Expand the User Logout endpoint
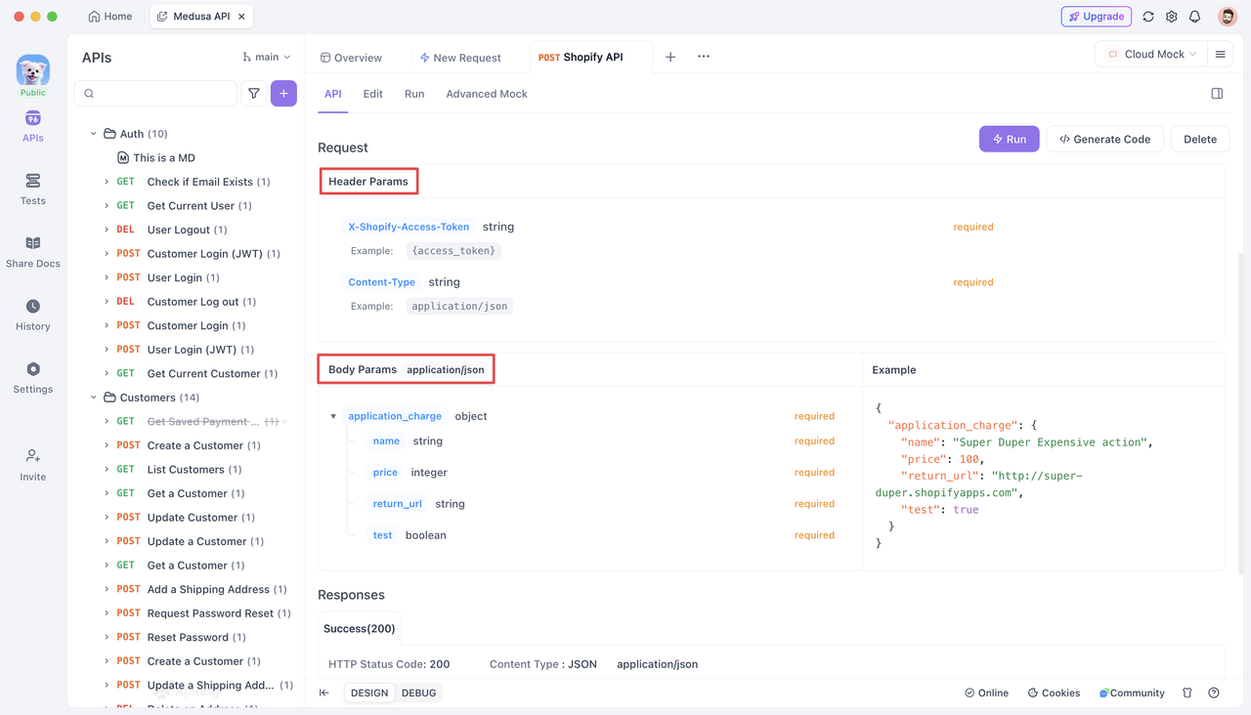1251x715 pixels. click(x=107, y=230)
